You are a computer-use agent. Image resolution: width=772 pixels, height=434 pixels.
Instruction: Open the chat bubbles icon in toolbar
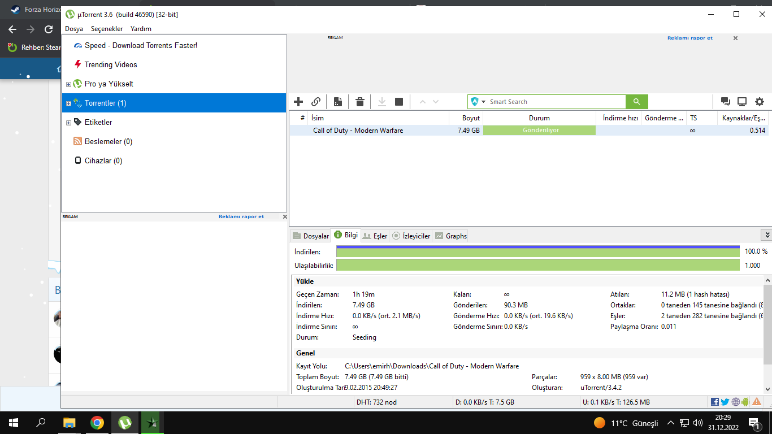point(725,102)
